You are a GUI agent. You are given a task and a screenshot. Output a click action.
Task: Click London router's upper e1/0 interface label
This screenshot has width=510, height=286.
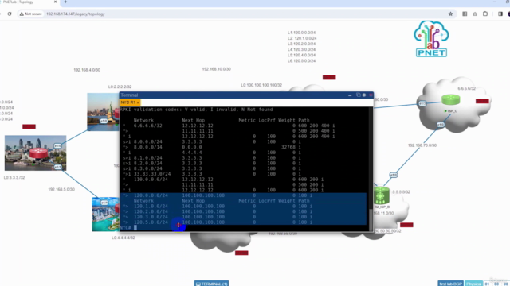point(57,146)
